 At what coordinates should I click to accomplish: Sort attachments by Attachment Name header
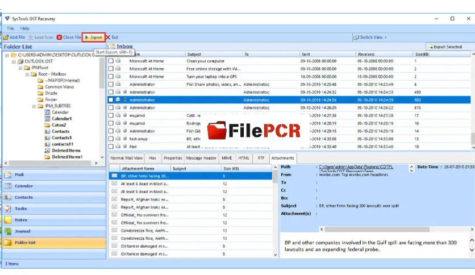click(x=145, y=169)
